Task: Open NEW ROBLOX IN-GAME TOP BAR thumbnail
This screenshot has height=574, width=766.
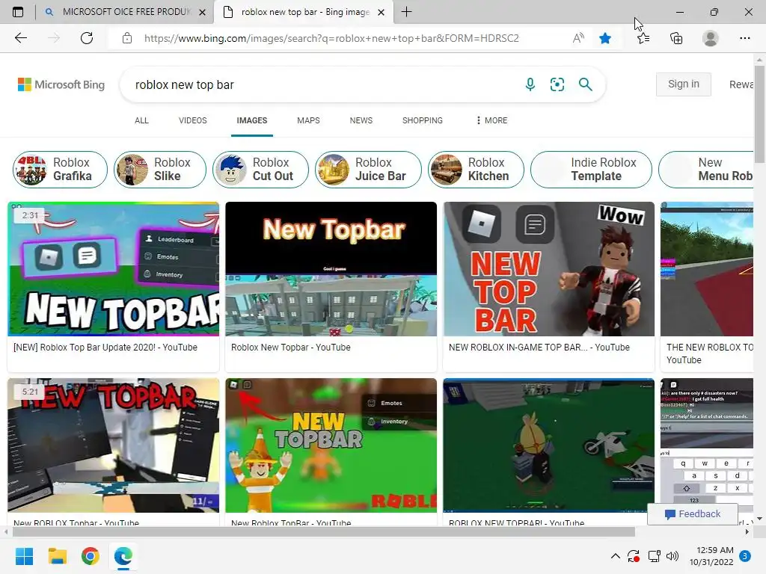Action: pos(548,269)
